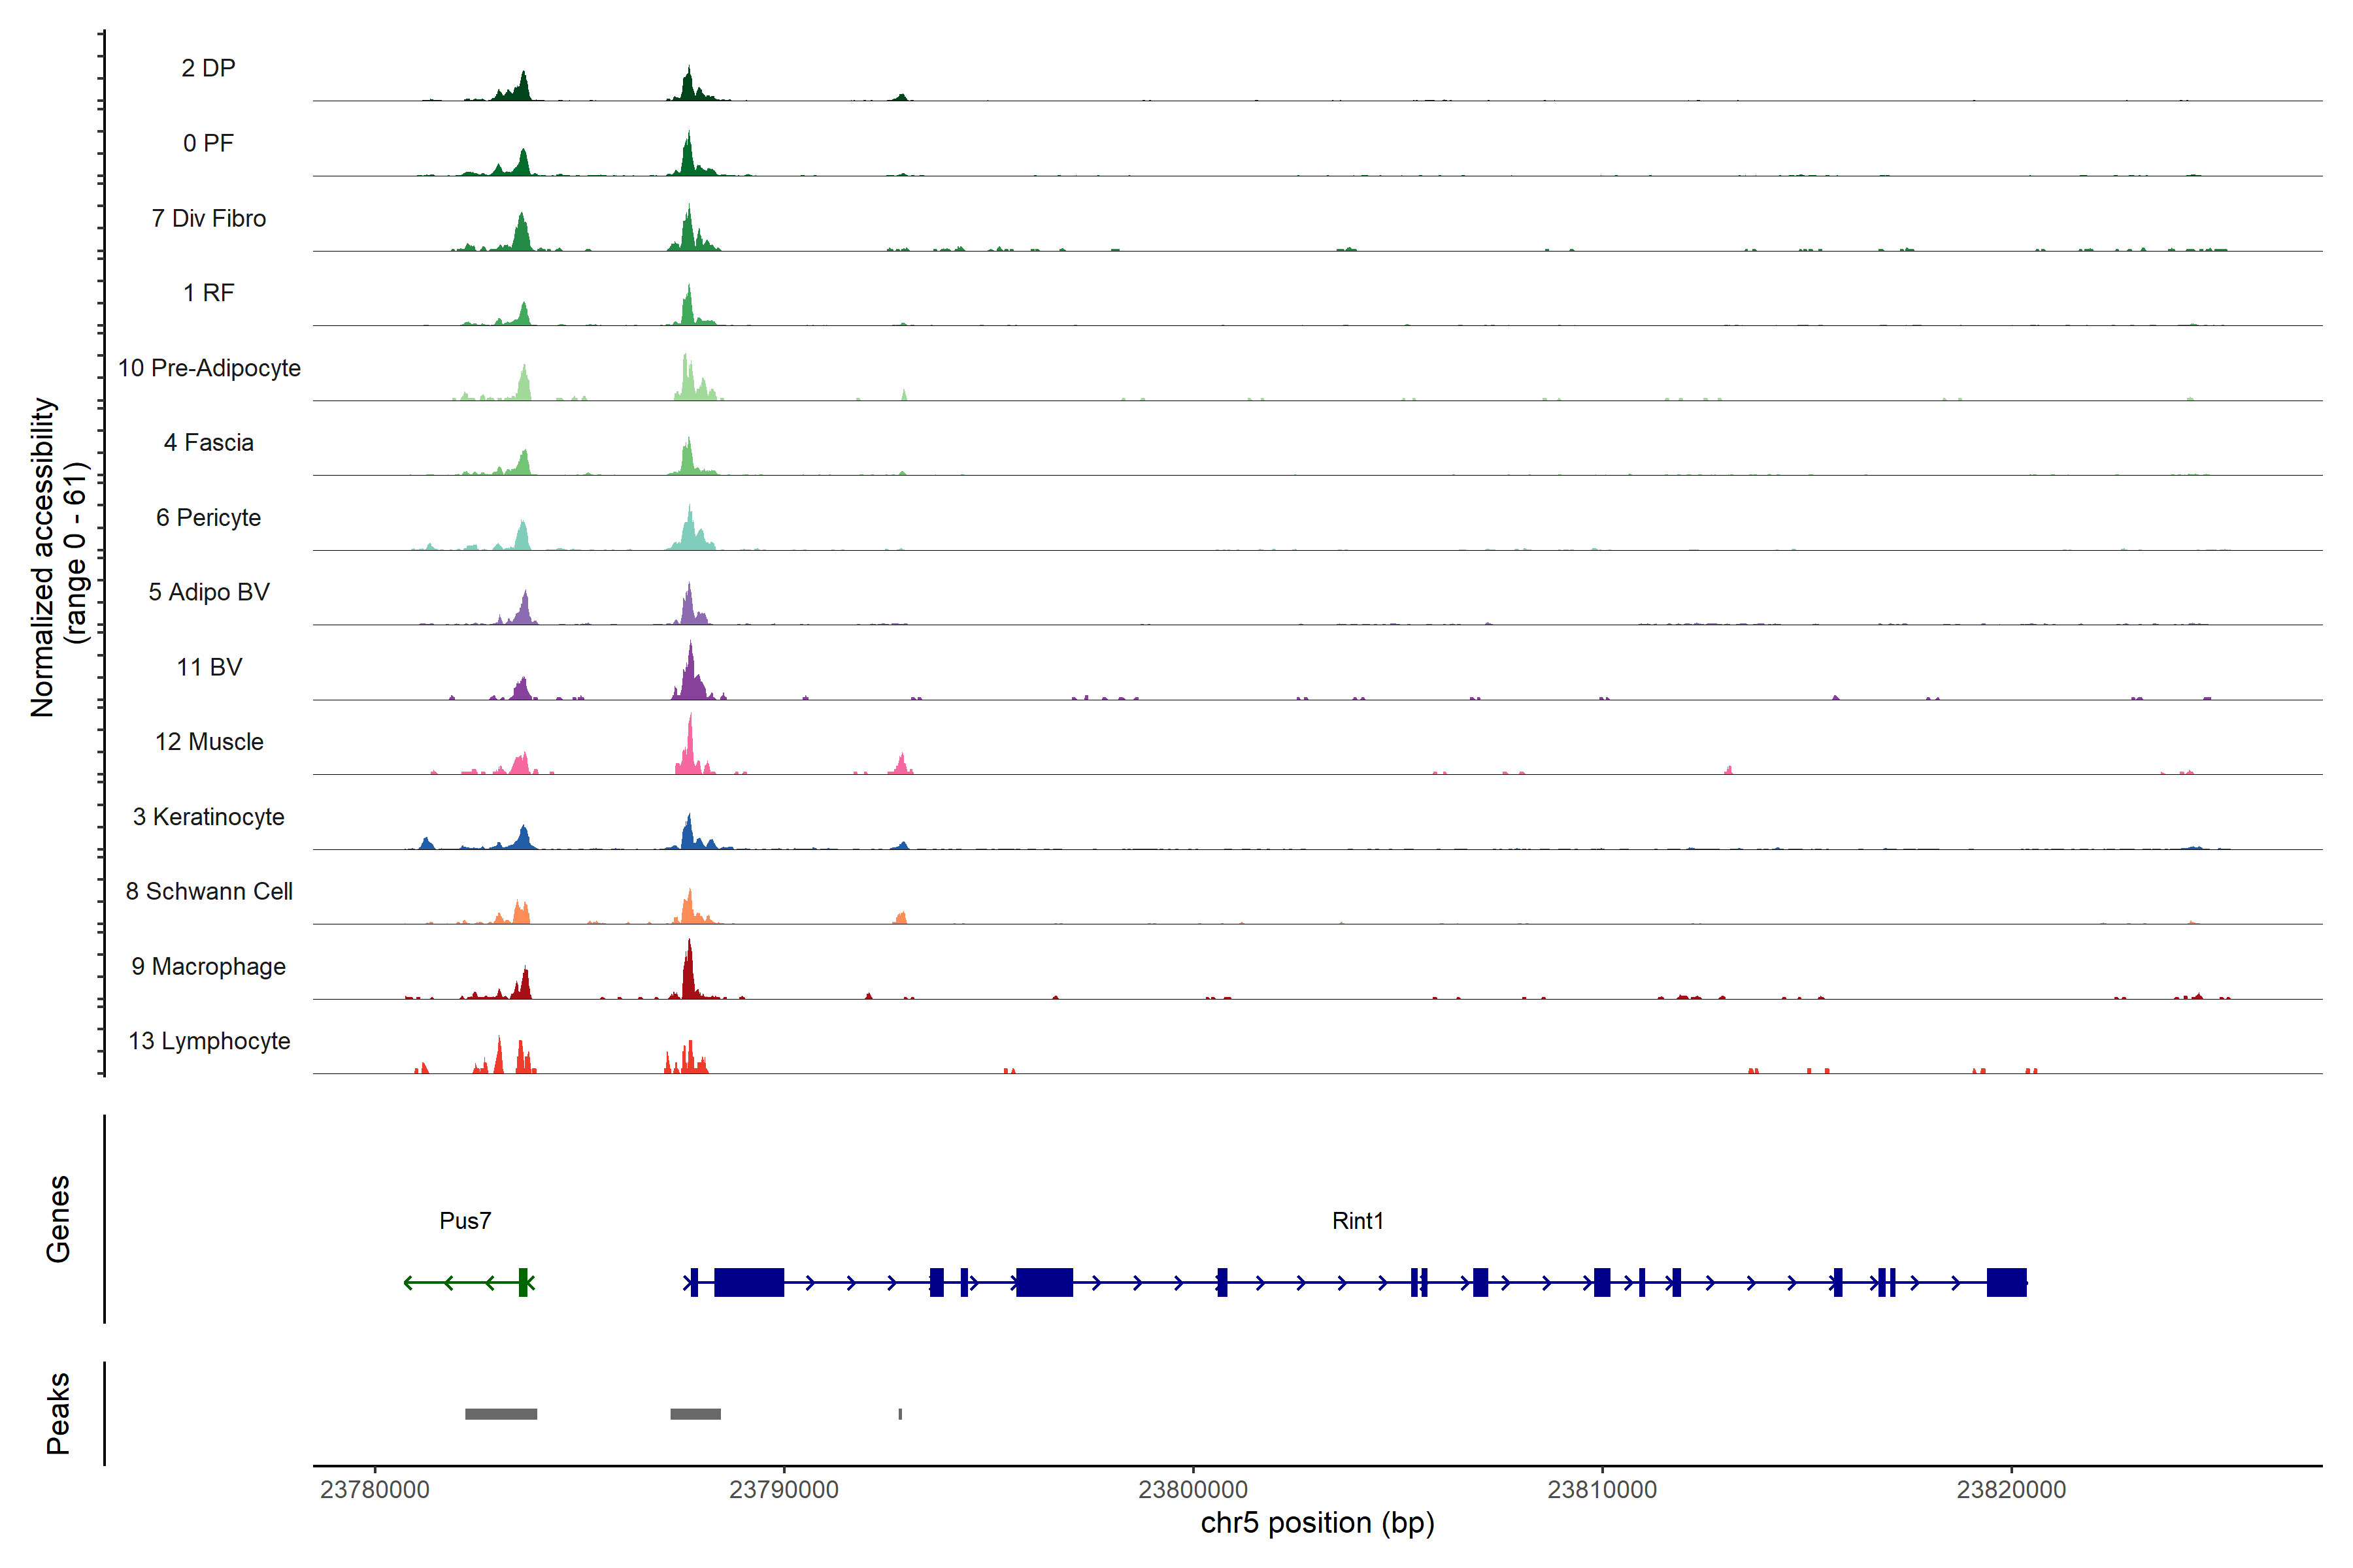The height and width of the screenshot is (1568, 2353).
Task: Click the largest Rint1 exon near 23790000
Action: click(x=748, y=1282)
